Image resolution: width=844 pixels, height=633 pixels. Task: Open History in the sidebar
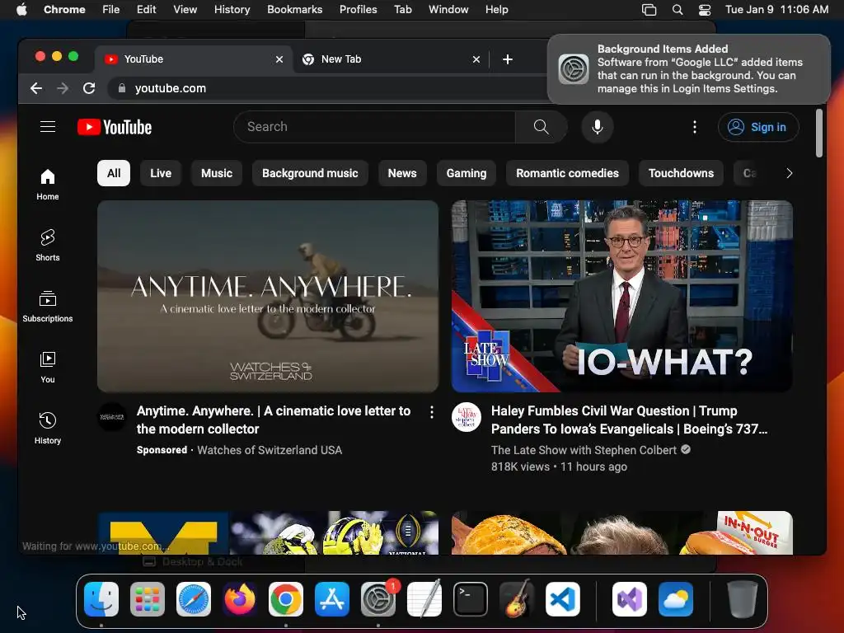click(47, 429)
